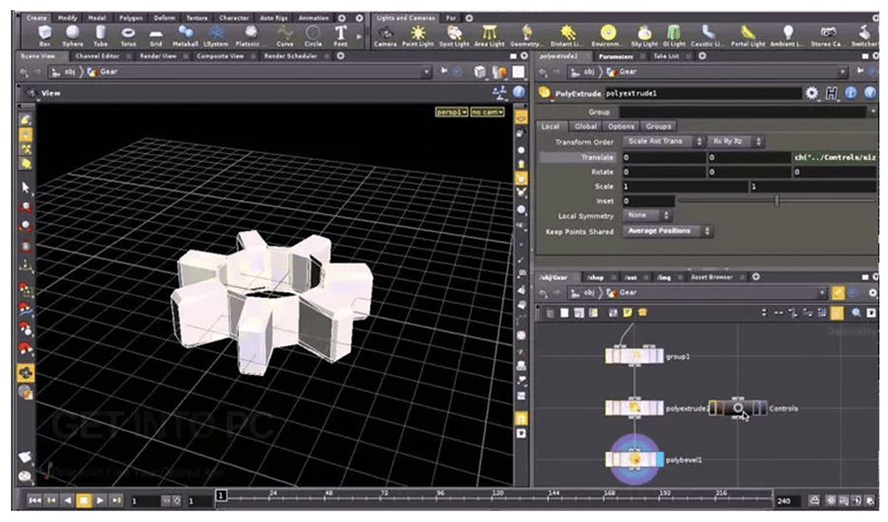This screenshot has height=522, width=888.
Task: Choose the Grid shelf tool
Action: [x=156, y=36]
